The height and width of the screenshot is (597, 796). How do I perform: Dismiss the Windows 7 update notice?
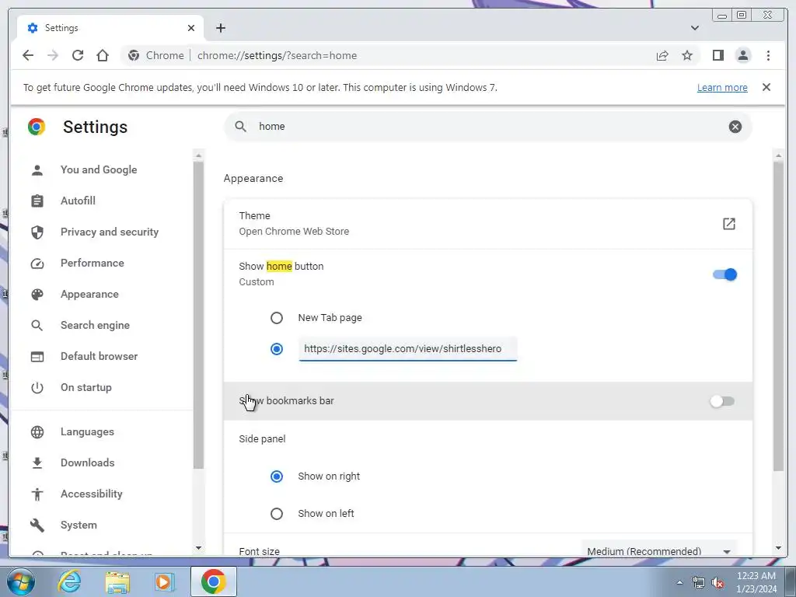[x=766, y=87]
